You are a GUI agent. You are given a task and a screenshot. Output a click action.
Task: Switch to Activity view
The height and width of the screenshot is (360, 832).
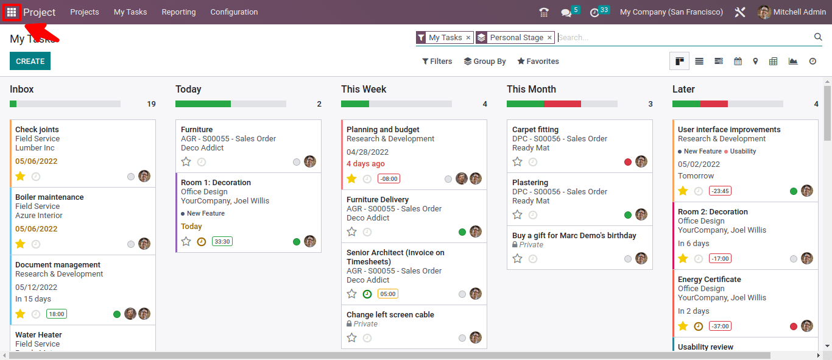(x=813, y=61)
